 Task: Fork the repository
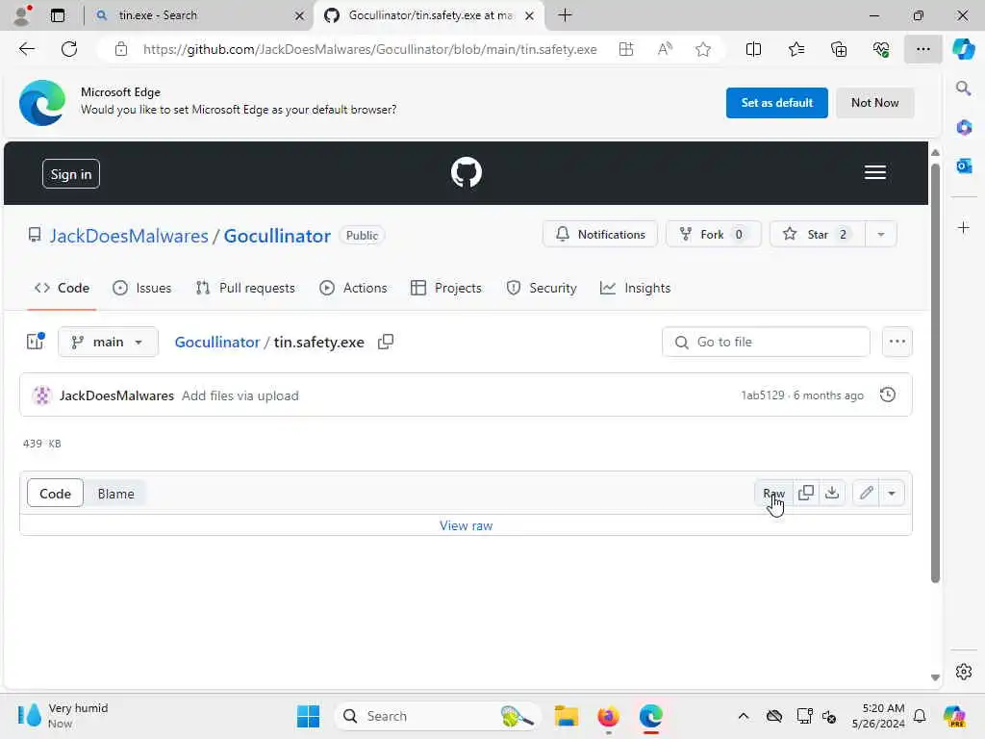coord(713,235)
